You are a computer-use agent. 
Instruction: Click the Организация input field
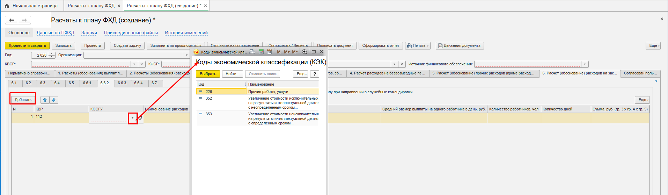[133, 55]
